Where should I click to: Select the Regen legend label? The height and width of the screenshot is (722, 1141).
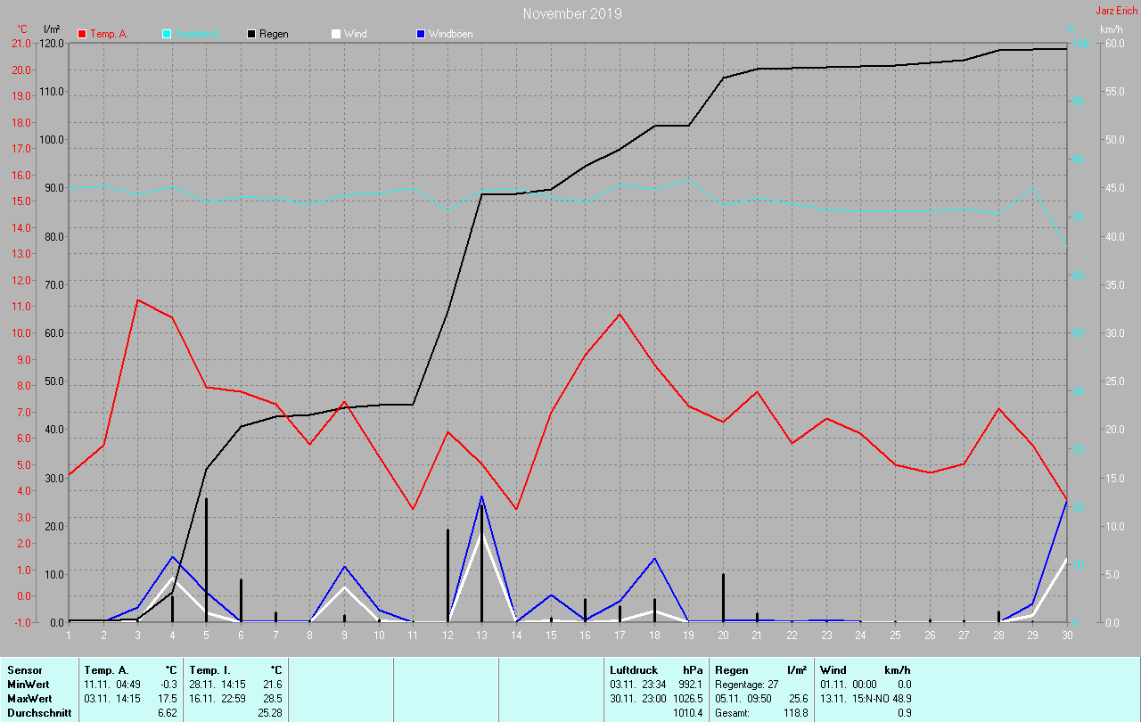[x=274, y=34]
